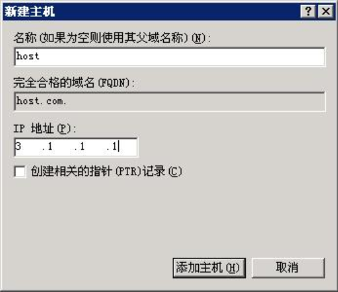Viewport: 338px width, 292px height.
Task: Close the 新建主机 dialog with X
Action: click(x=326, y=12)
